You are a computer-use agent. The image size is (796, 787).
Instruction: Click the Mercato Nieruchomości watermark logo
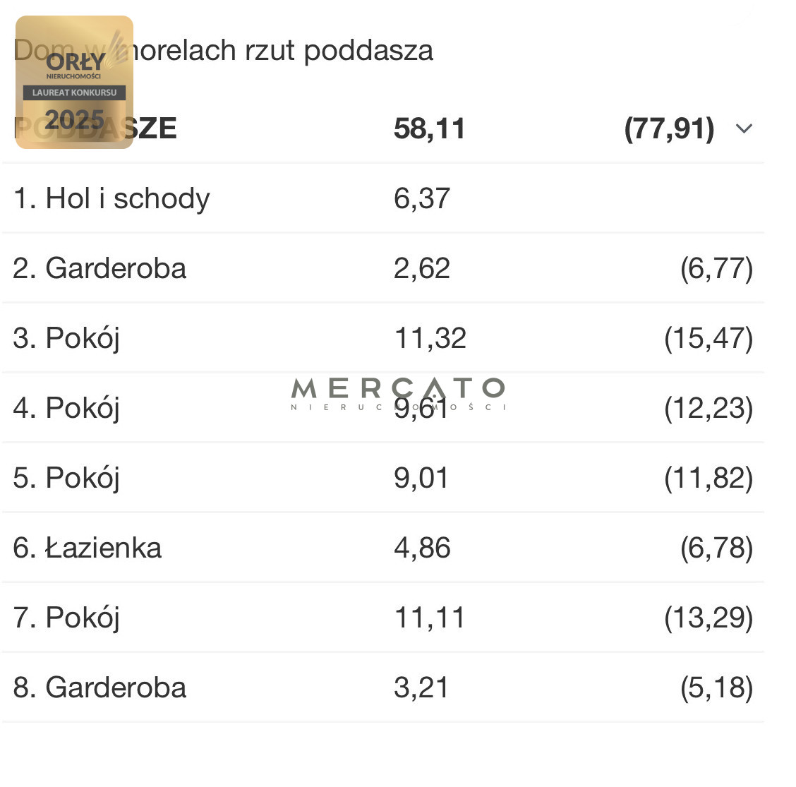pyautogui.click(x=398, y=394)
